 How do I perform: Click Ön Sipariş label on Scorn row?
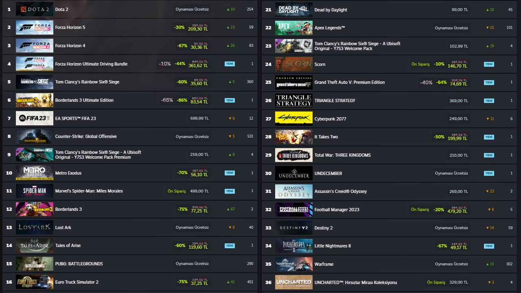tap(420, 64)
